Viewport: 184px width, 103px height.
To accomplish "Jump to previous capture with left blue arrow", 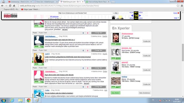I will coord(132,15).
